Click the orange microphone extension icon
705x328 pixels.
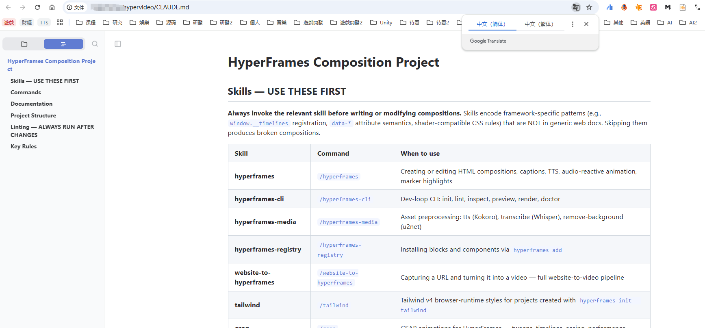pyautogui.click(x=624, y=7)
